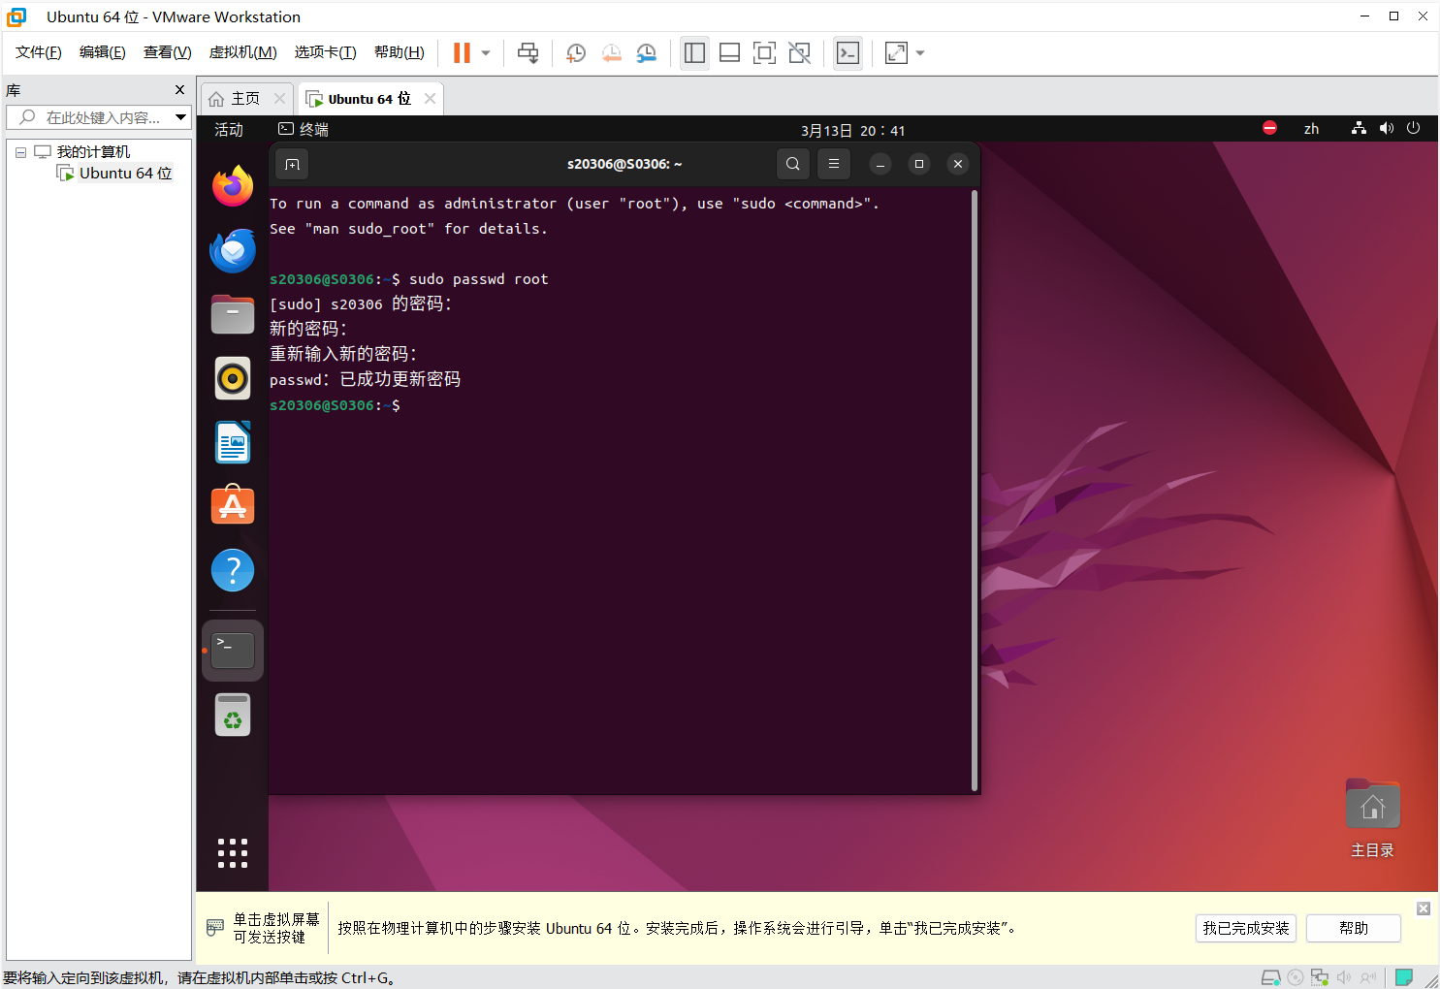Switch to the 主页 tab
This screenshot has height=989, width=1440.
(236, 99)
